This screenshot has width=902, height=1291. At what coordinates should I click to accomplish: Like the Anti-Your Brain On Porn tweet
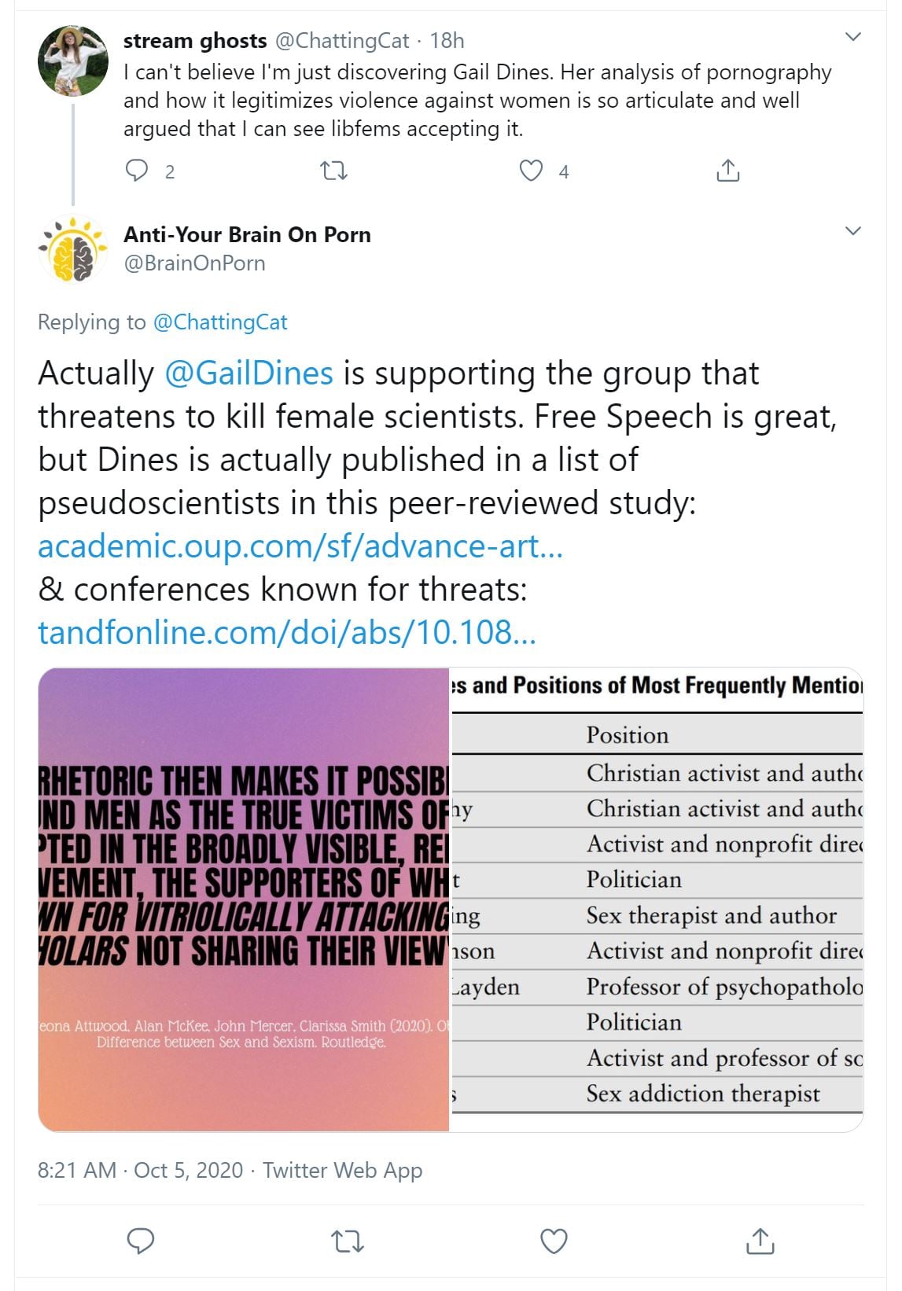[554, 1241]
